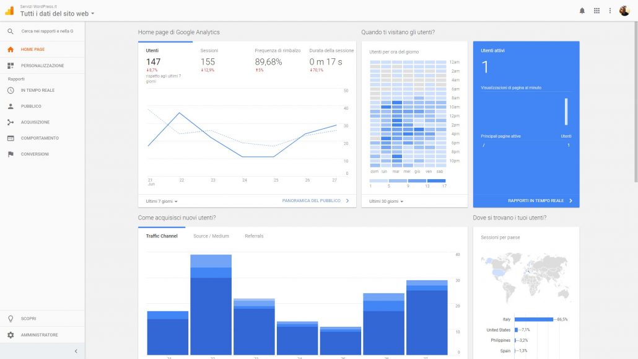Click the United States 7,1% bar
Viewport: 638px width, 359px height.
(x=517, y=330)
